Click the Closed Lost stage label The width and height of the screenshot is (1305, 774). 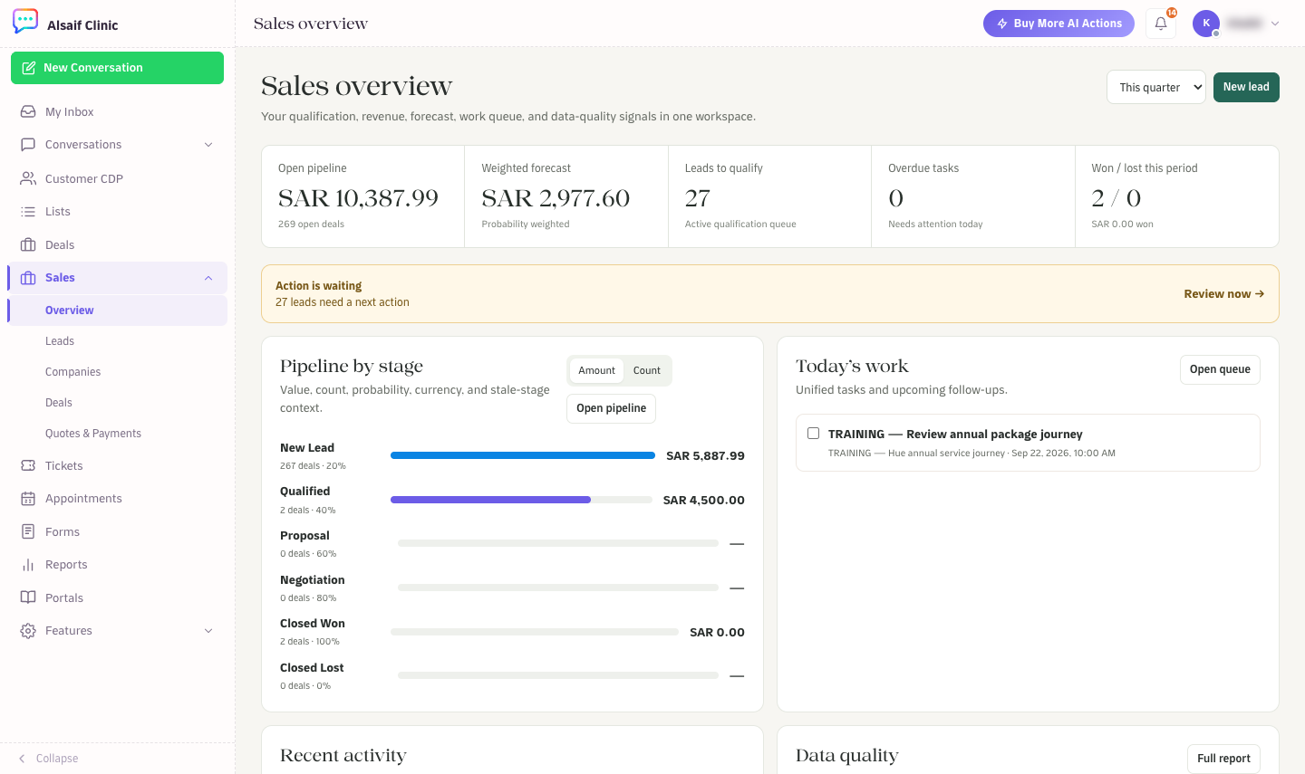[x=312, y=668]
